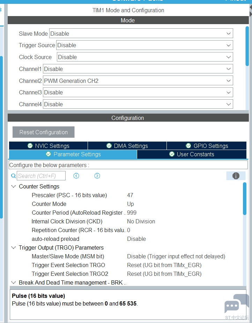Select Counter Period (AutoReload Register) label
This screenshot has height=323, width=252.
click(79, 213)
